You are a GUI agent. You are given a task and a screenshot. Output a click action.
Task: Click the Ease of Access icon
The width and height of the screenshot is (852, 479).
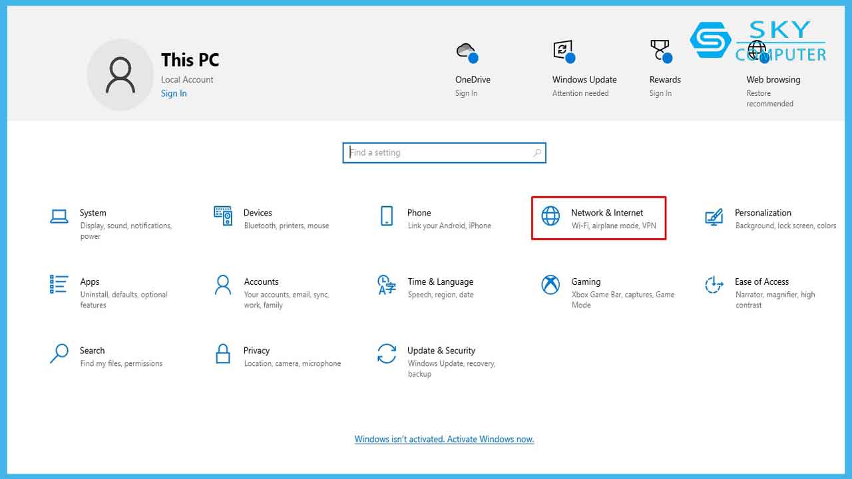pos(714,285)
